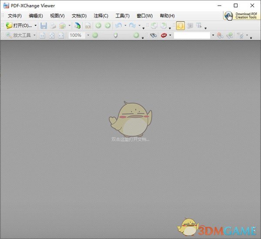Open the 注释(C) menu
The image size is (261, 239).
click(x=101, y=16)
